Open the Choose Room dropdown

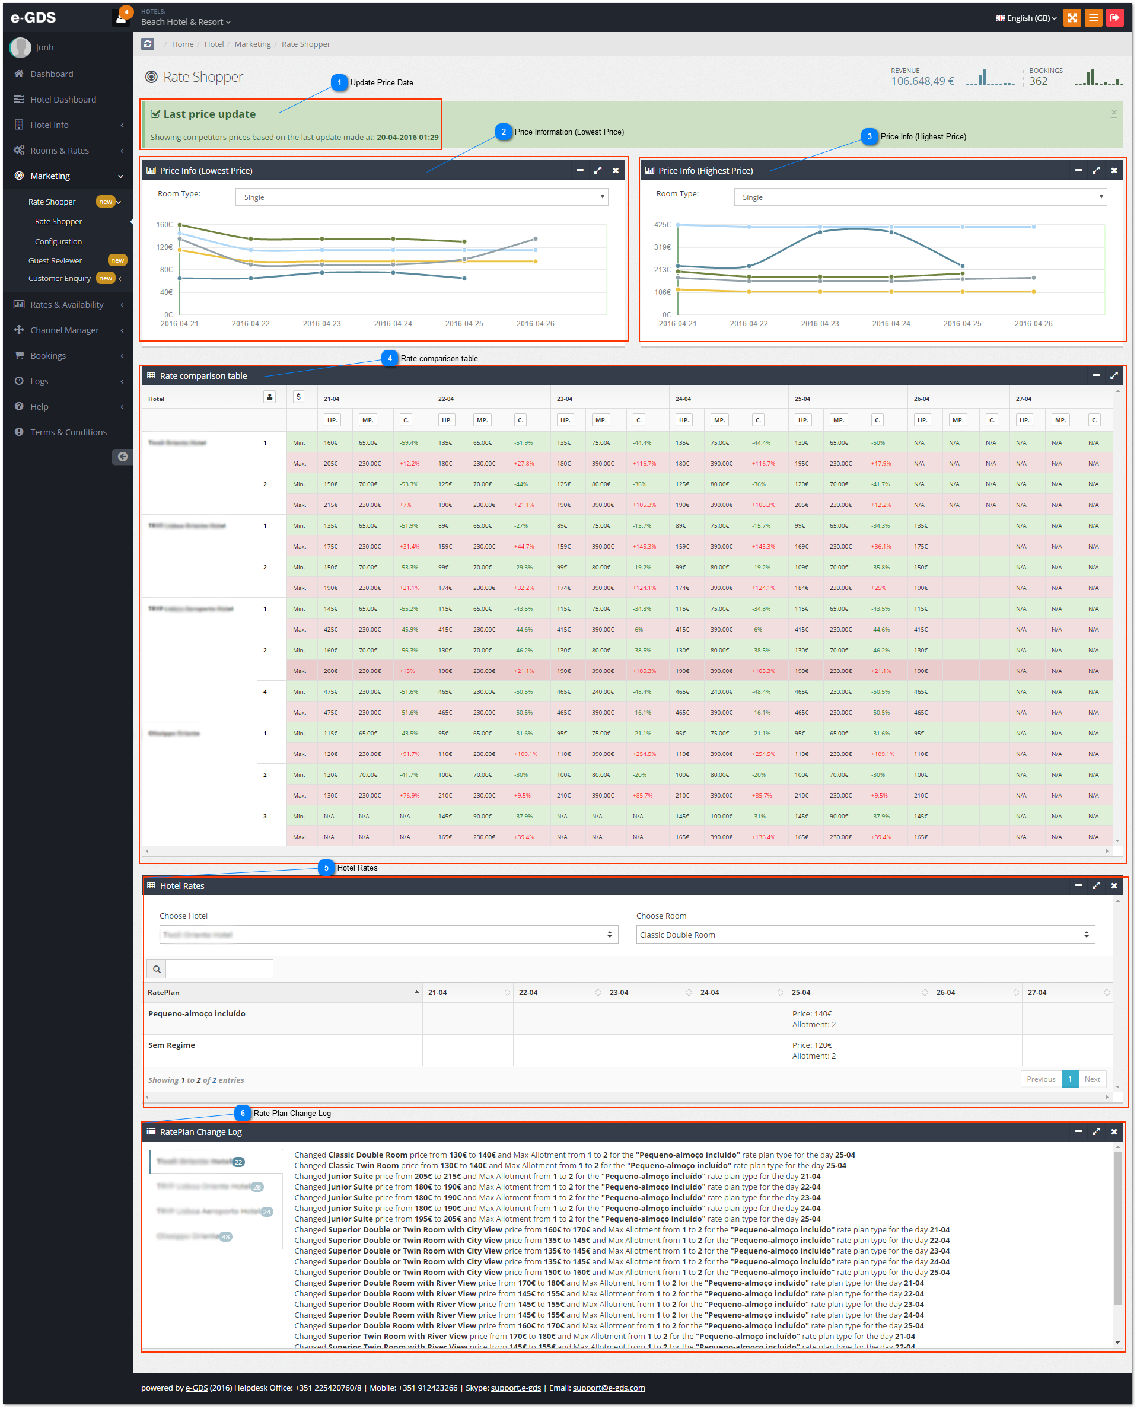tap(865, 935)
